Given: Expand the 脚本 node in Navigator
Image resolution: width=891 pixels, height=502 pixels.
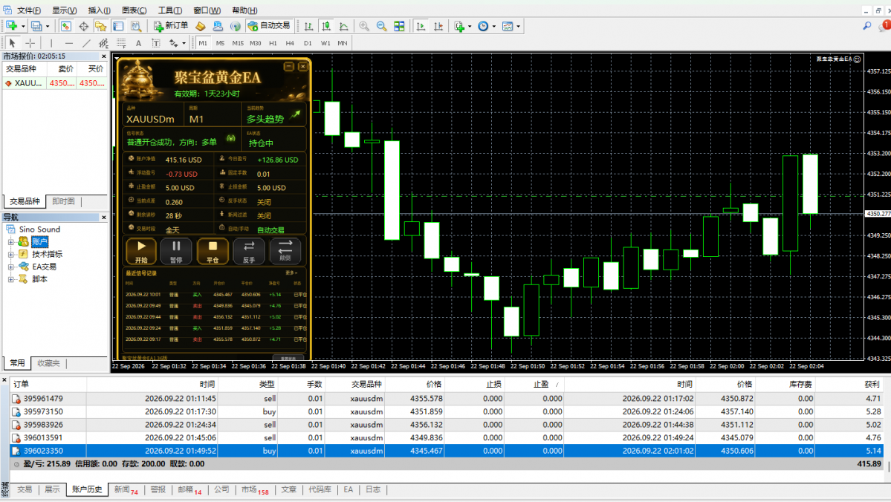Looking at the screenshot, I should (11, 279).
